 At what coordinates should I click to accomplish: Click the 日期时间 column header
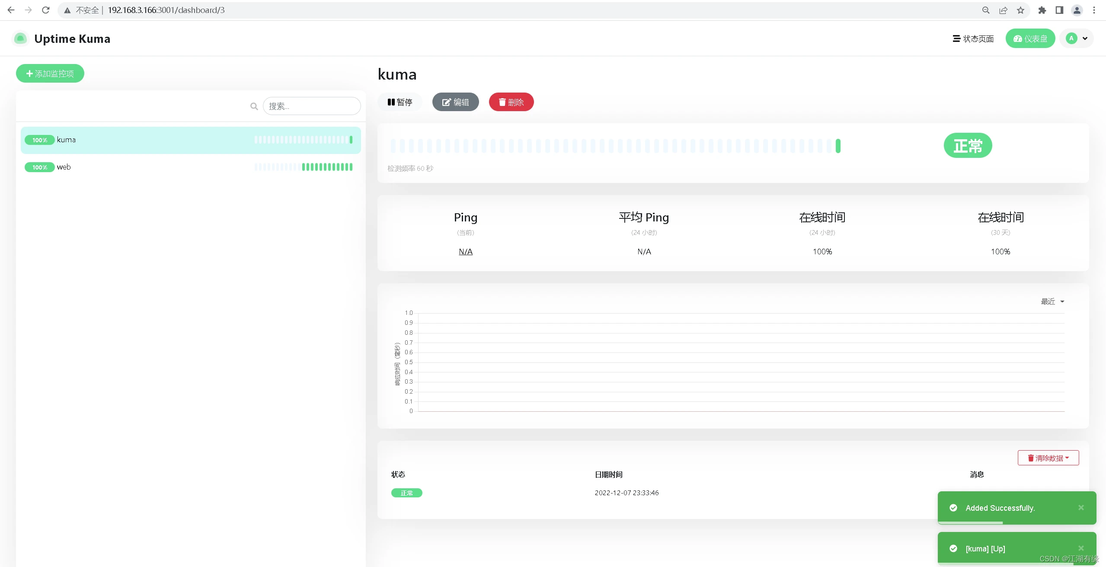point(609,475)
